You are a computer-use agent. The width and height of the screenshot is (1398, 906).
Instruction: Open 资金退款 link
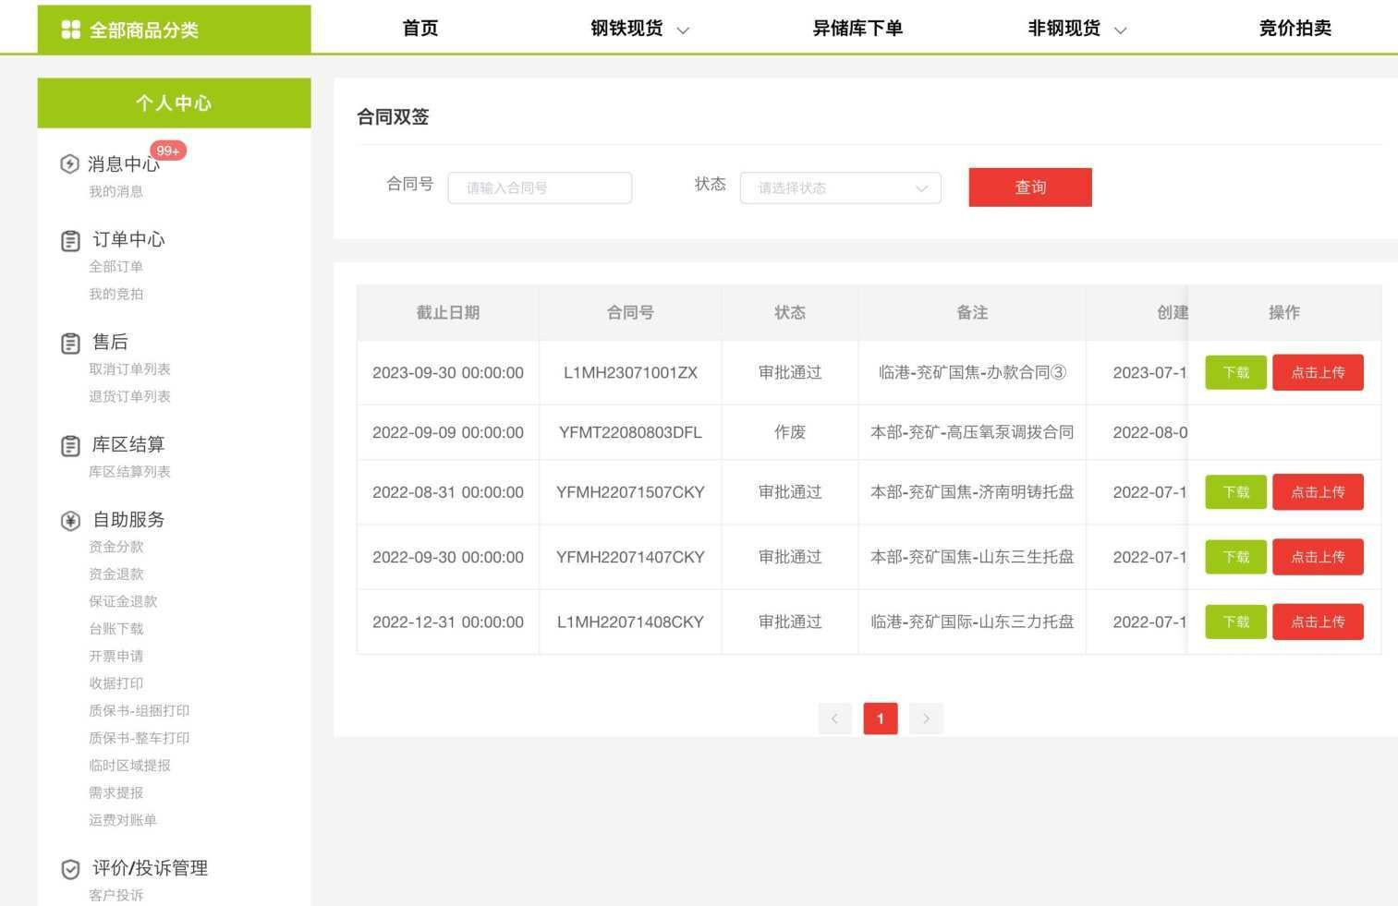(x=115, y=574)
